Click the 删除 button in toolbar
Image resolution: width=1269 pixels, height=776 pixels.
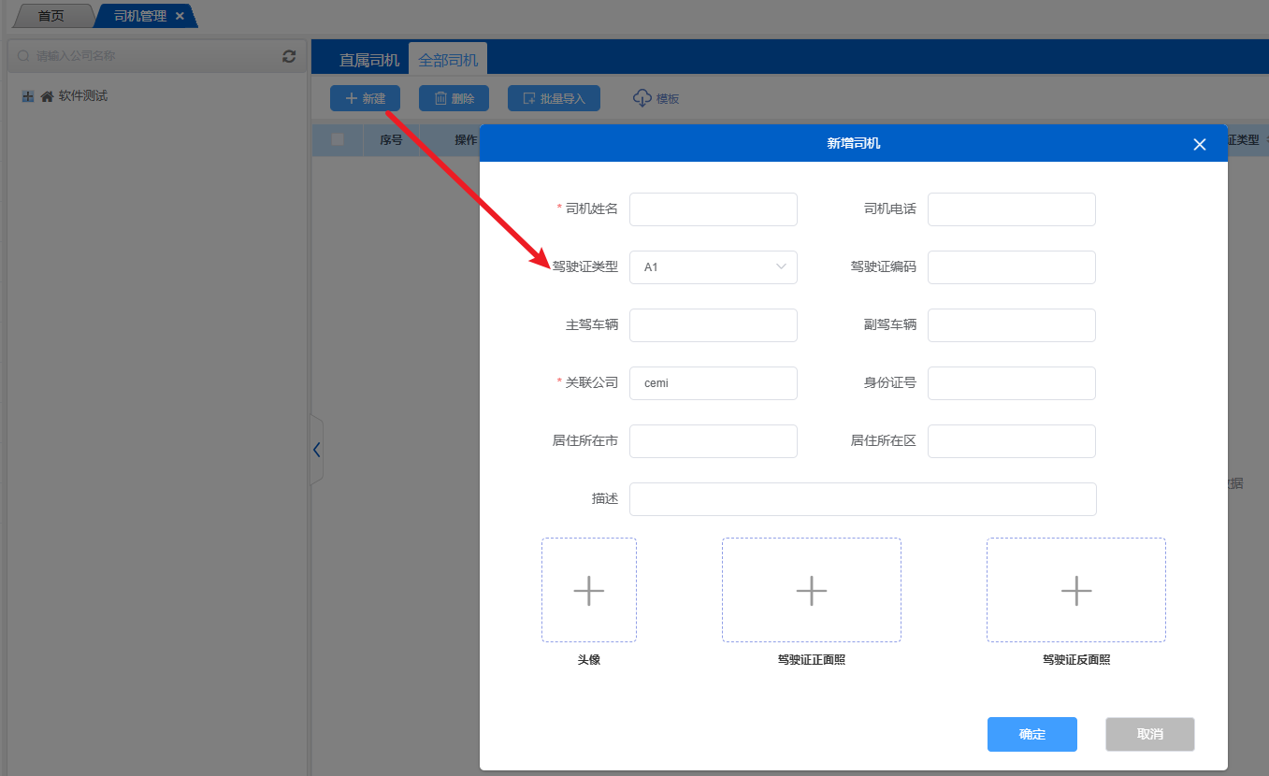click(454, 98)
